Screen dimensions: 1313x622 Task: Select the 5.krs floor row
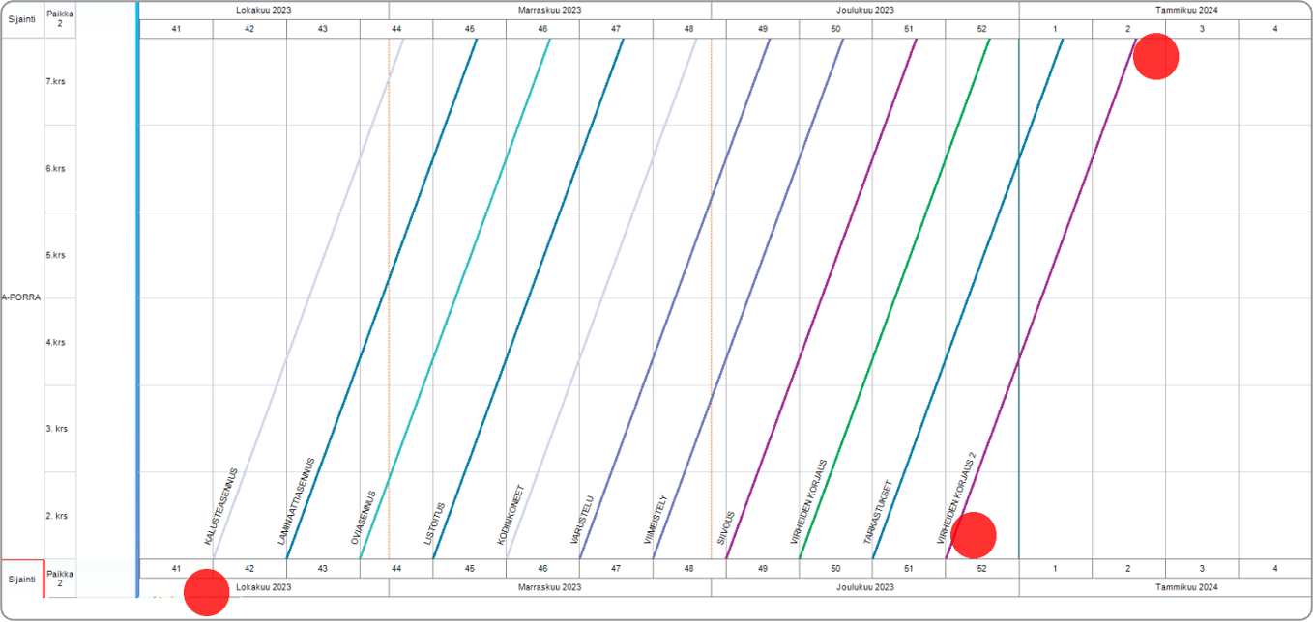pos(55,255)
